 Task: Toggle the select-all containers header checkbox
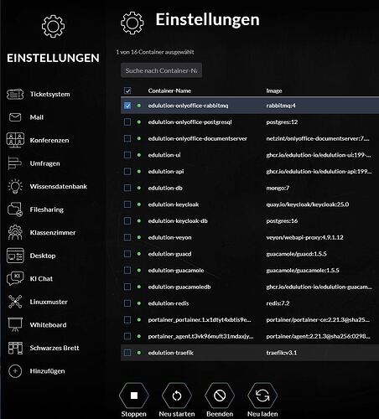pos(127,91)
